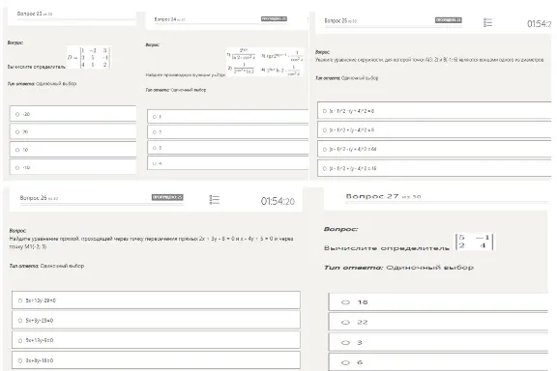Select answer 18 for Question 27
557x371 pixels.
pos(438,302)
